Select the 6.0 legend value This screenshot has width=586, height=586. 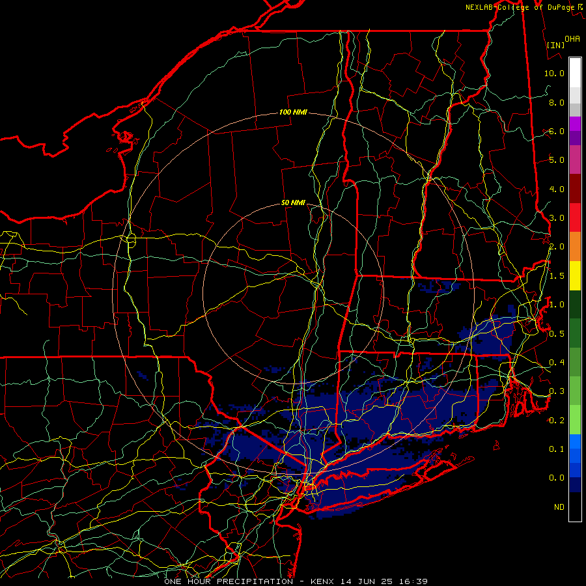tap(557, 131)
